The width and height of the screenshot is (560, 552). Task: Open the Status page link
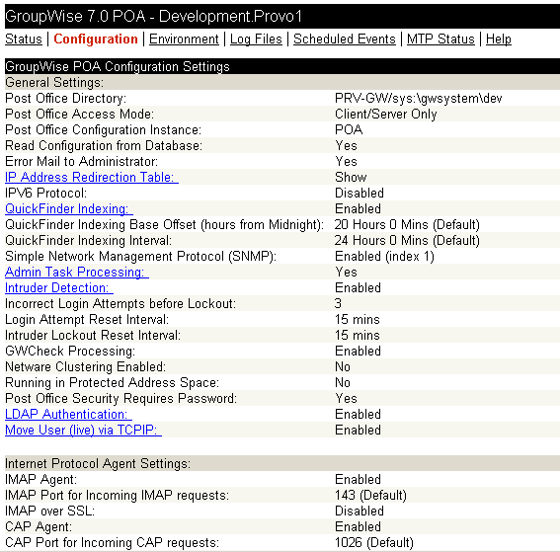(24, 39)
